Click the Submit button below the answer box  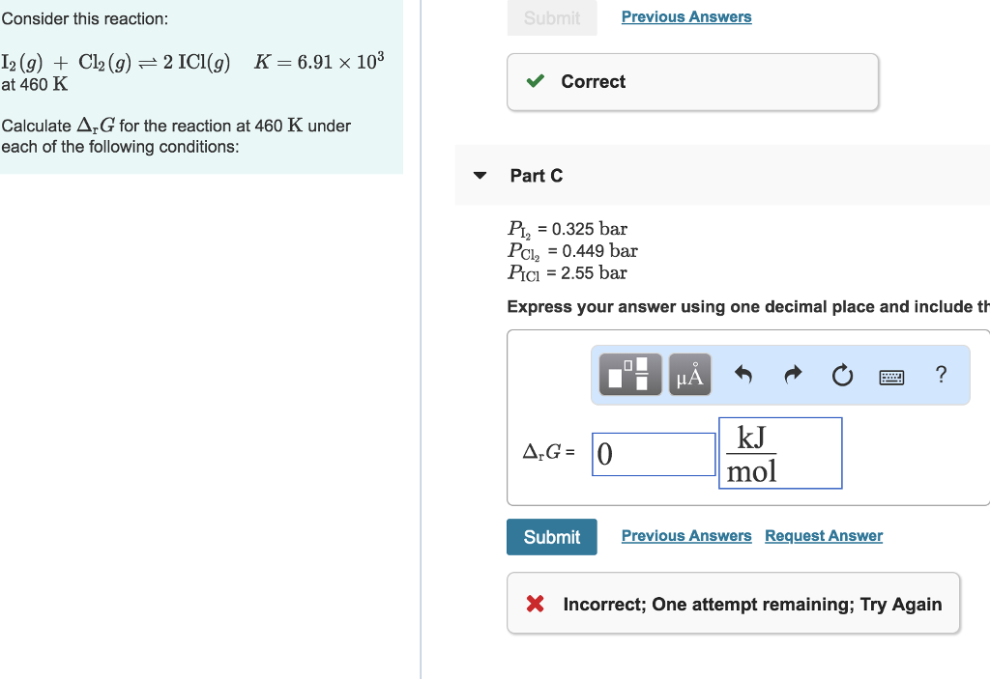pos(551,536)
